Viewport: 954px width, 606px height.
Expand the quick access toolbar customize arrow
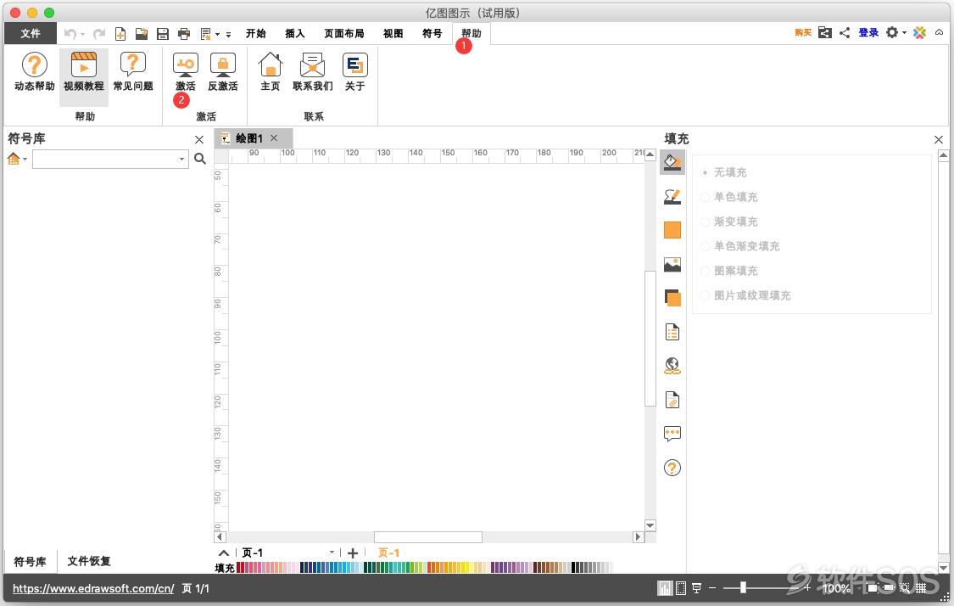(229, 34)
